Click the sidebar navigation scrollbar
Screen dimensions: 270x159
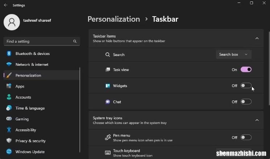[x=80, y=110]
